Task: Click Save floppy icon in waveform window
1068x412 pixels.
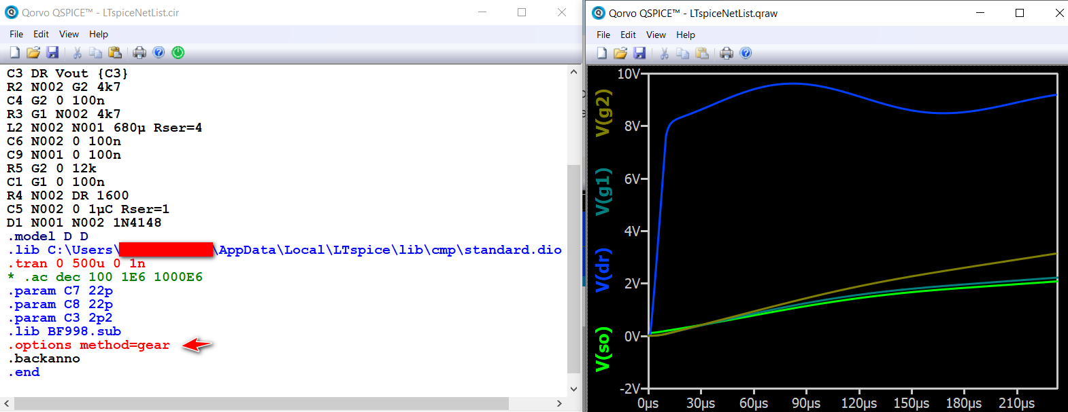Action: click(x=639, y=53)
